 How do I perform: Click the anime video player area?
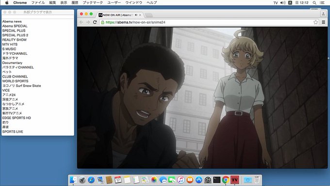pyautogui.click(x=202, y=98)
